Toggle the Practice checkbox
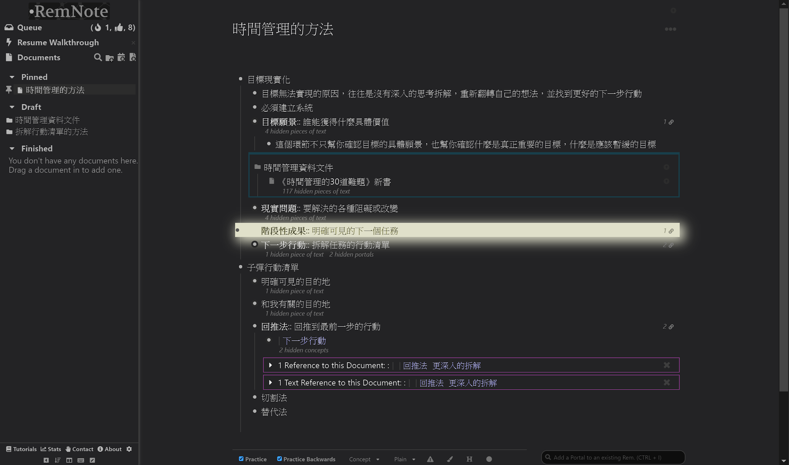Viewport: 789px width, 465px height. 241,458
